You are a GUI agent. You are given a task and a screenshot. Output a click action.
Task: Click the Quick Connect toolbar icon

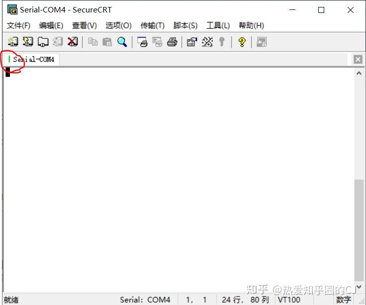coord(28,42)
